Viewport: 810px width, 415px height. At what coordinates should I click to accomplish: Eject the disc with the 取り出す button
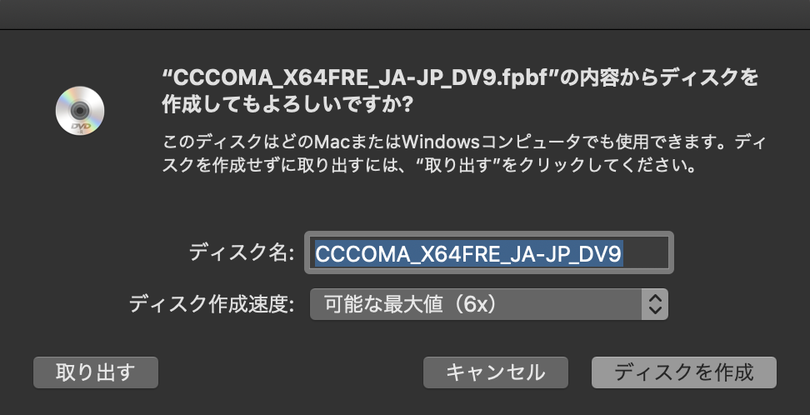click(96, 372)
